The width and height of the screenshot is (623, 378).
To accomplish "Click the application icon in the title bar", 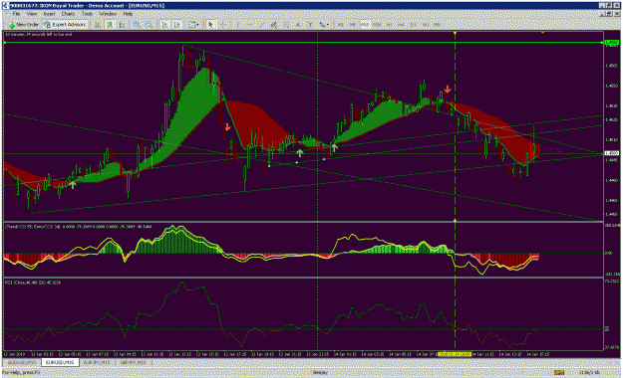I will click(x=5, y=6).
